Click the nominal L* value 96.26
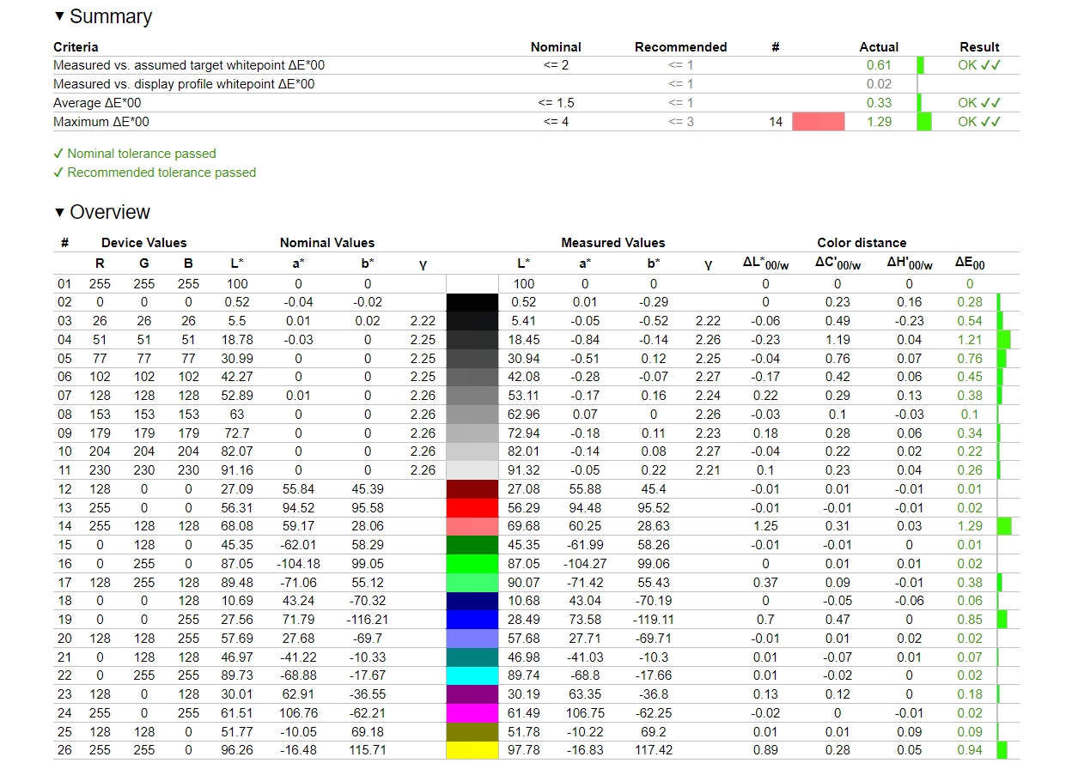 (x=237, y=751)
